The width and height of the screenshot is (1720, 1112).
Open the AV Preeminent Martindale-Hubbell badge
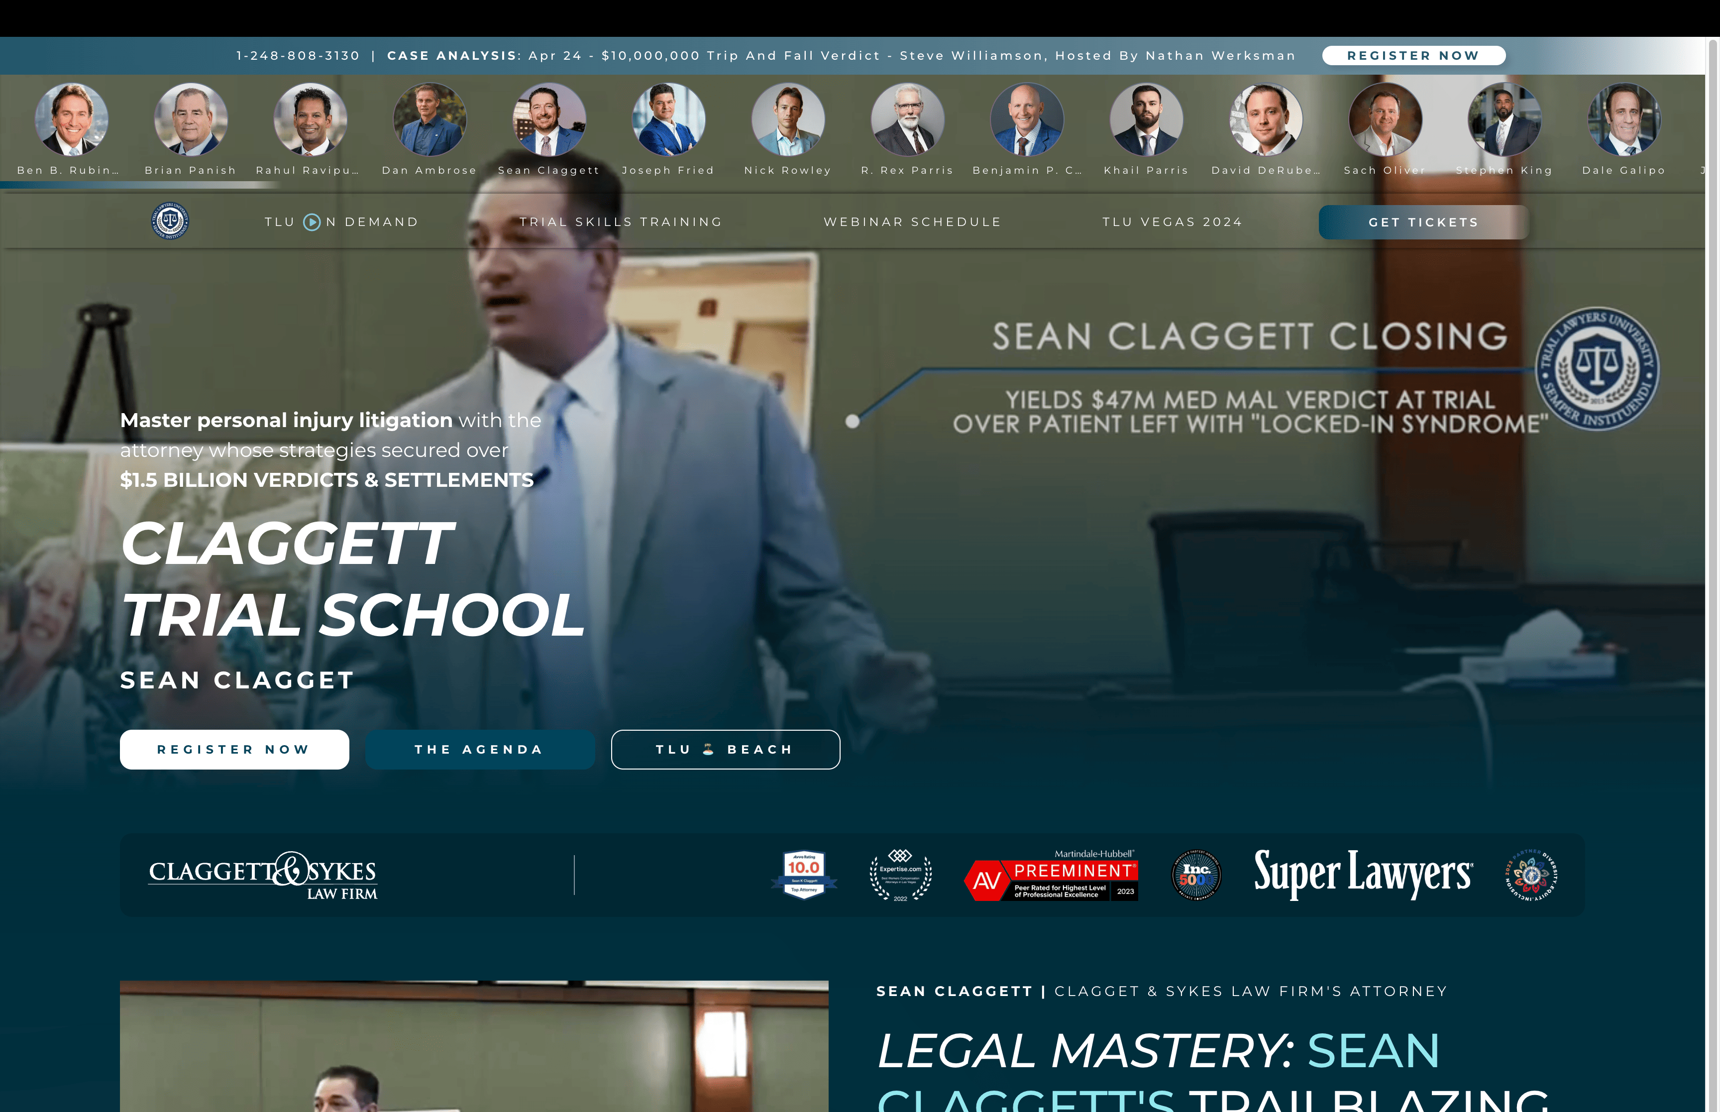pos(1050,876)
